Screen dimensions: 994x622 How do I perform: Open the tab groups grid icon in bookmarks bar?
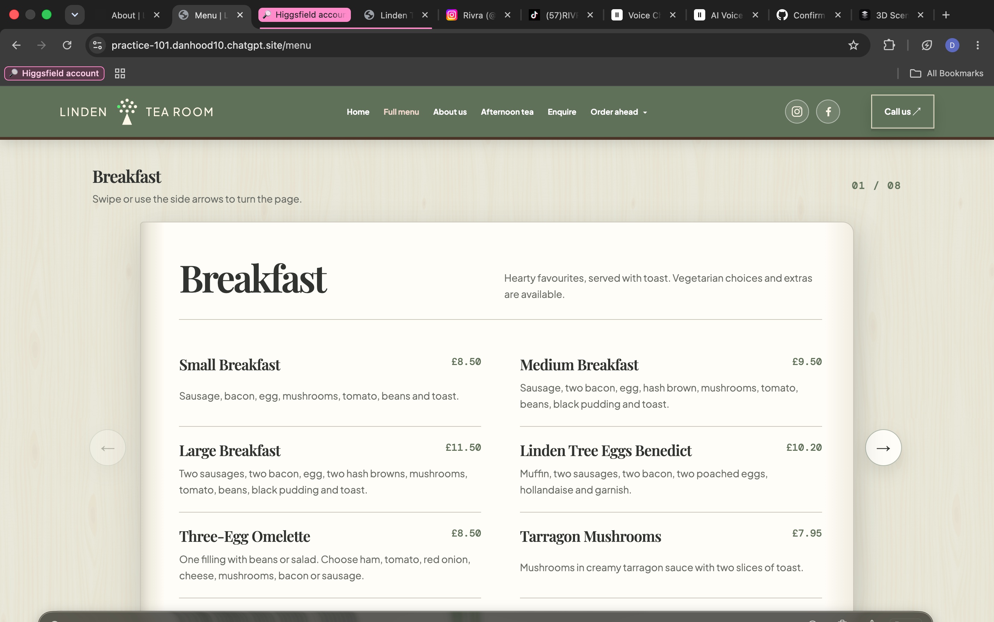120,73
